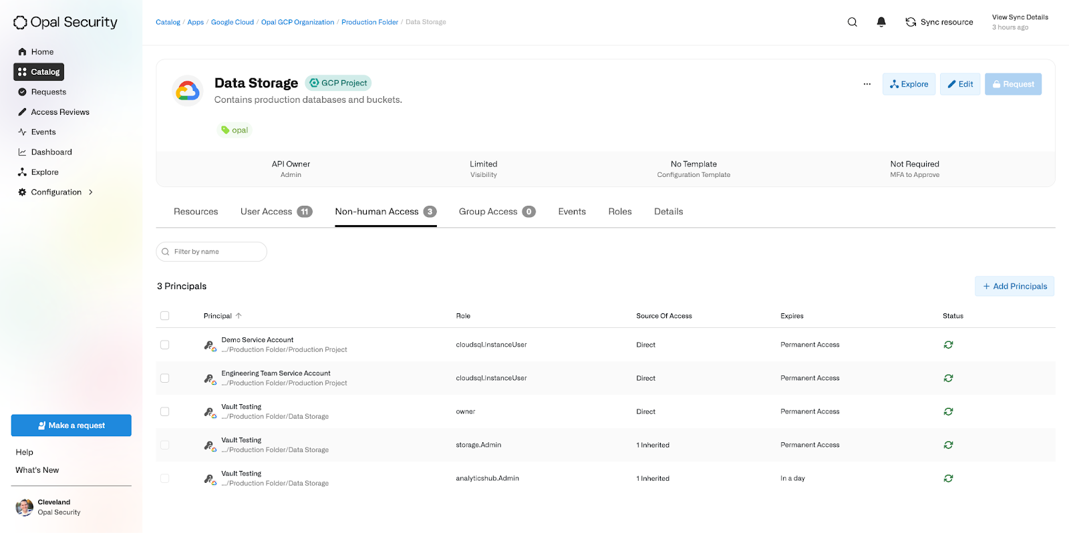Click the Sync resource button
The height and width of the screenshot is (533, 1069).
(x=939, y=22)
